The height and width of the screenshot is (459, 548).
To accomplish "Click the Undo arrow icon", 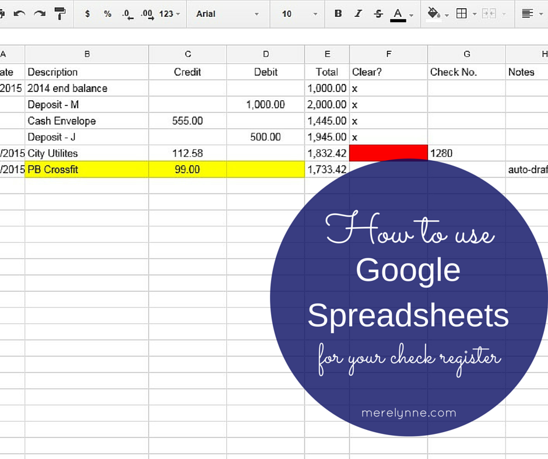I will [x=19, y=14].
